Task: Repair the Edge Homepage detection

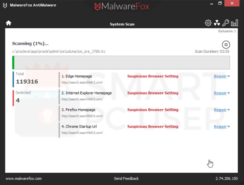Action: pyautogui.click(x=220, y=76)
